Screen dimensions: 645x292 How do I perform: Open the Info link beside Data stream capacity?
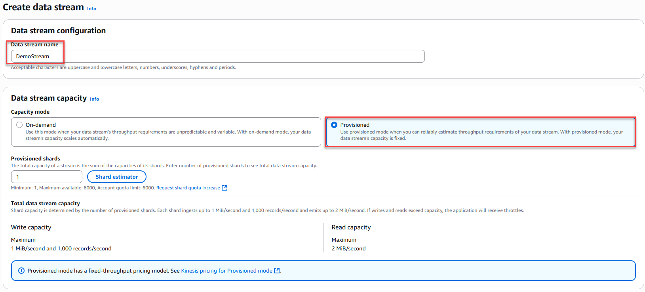pyautogui.click(x=94, y=99)
